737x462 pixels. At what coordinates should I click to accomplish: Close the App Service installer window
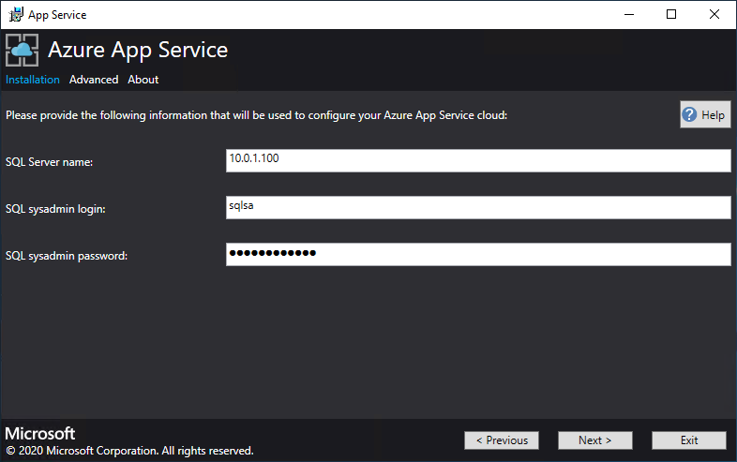(714, 14)
